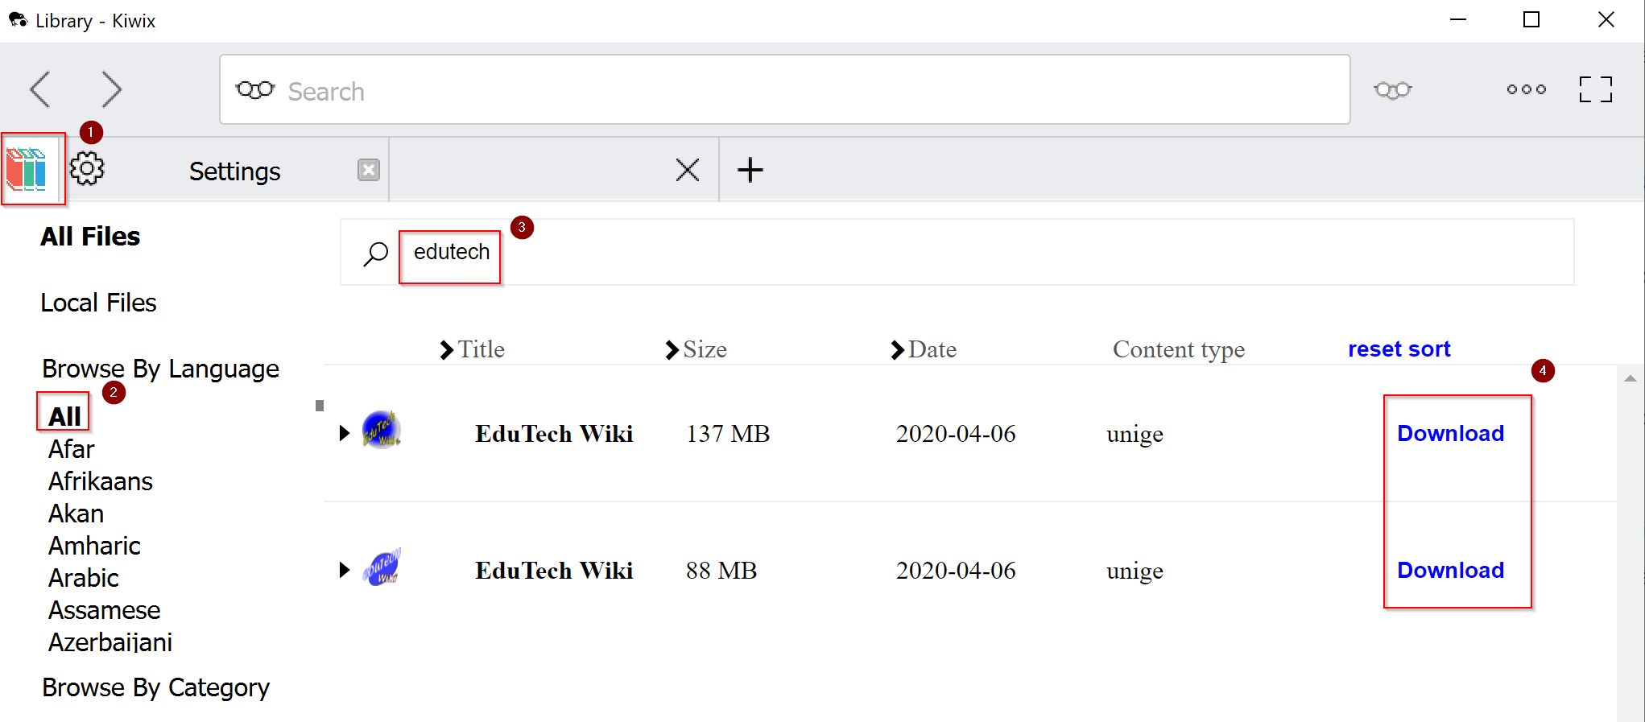
Task: Click the Settings gear icon
Action: pyautogui.click(x=87, y=169)
